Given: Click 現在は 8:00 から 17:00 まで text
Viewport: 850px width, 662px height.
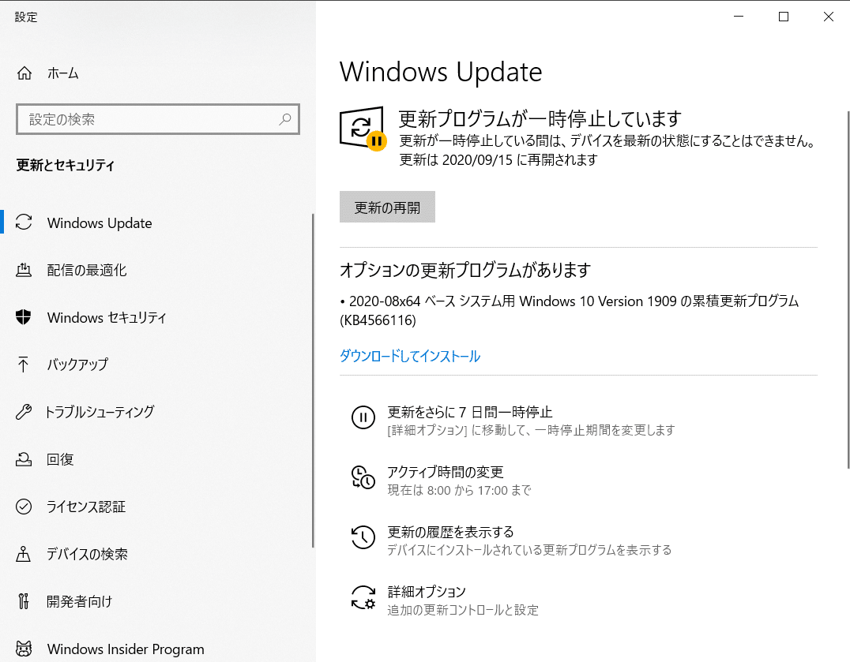Looking at the screenshot, I should click(459, 491).
